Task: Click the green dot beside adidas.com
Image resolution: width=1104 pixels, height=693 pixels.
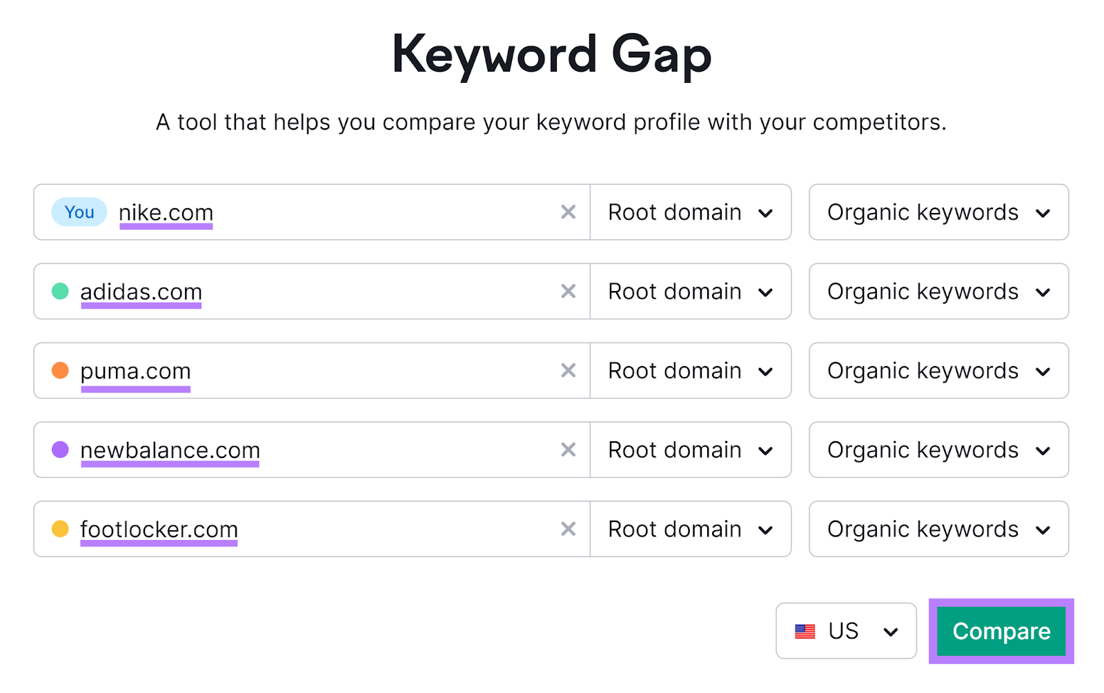Action: coord(61,292)
